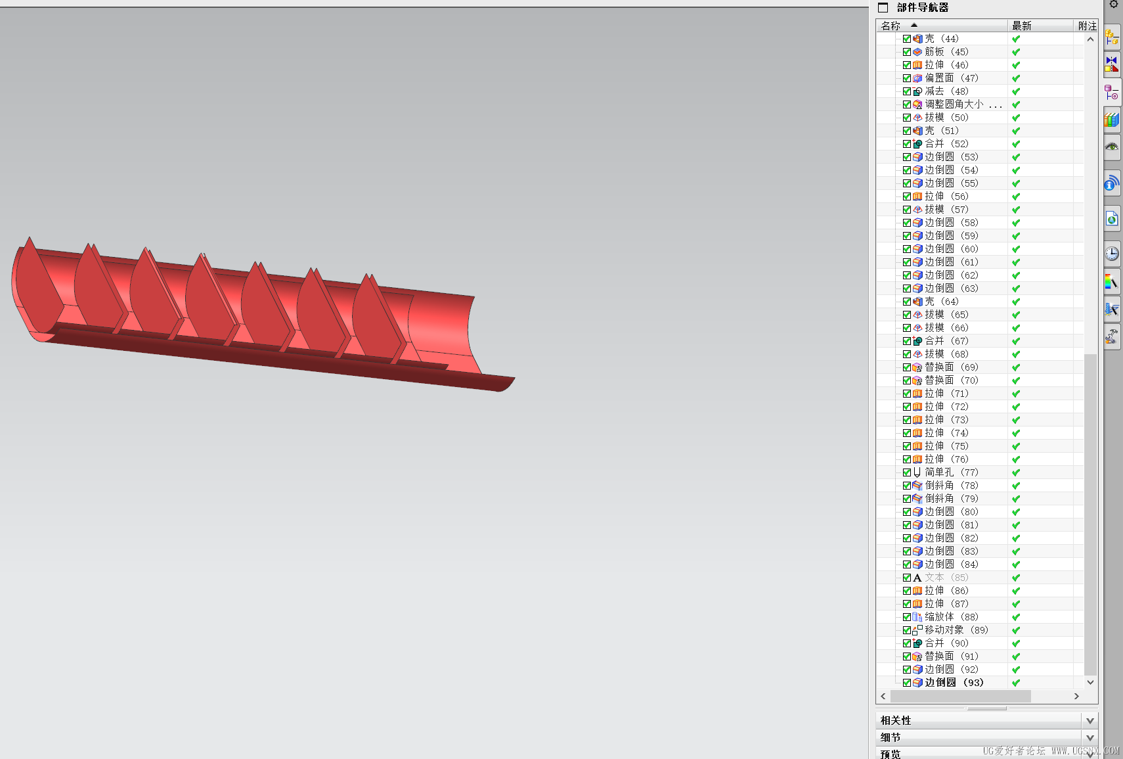1123x759 pixels.
Task: Select the 合并 (90) feature row
Action: [980, 643]
